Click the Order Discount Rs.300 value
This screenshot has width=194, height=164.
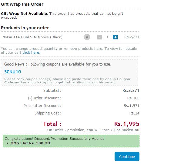pyautogui.click(x=133, y=98)
